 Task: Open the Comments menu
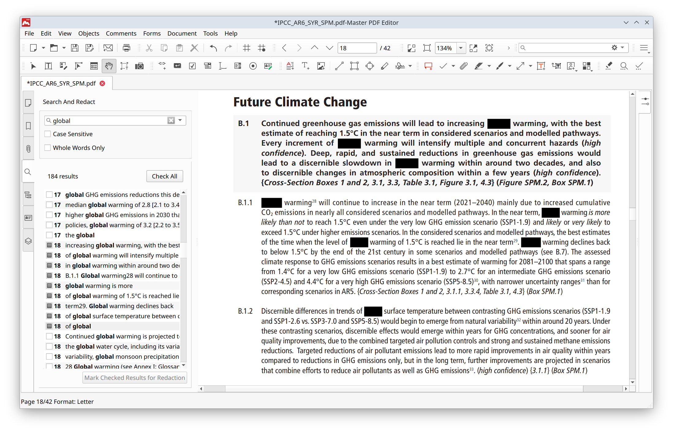click(x=121, y=33)
